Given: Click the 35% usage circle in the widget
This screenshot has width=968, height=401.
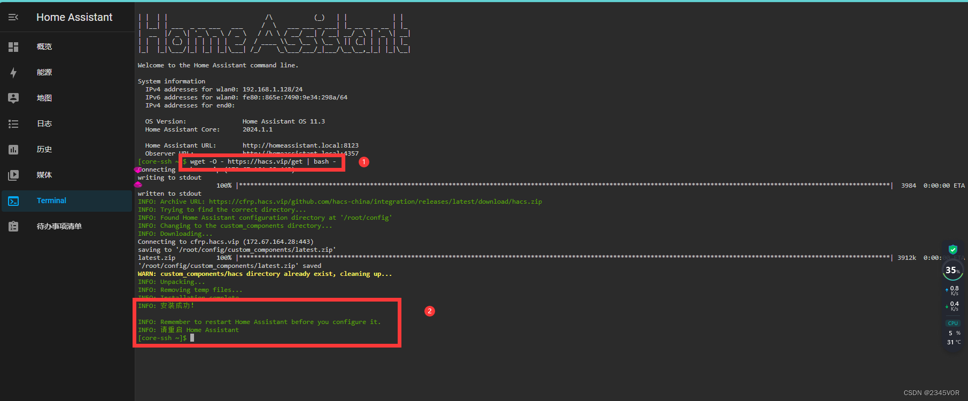Looking at the screenshot, I should tap(952, 270).
